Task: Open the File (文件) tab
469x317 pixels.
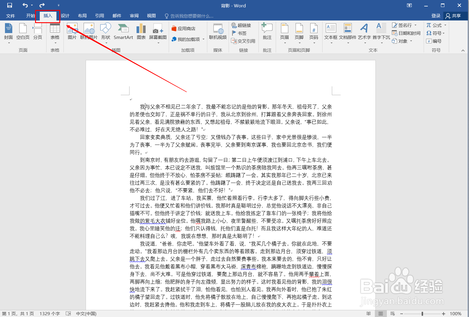Action: click(x=11, y=16)
